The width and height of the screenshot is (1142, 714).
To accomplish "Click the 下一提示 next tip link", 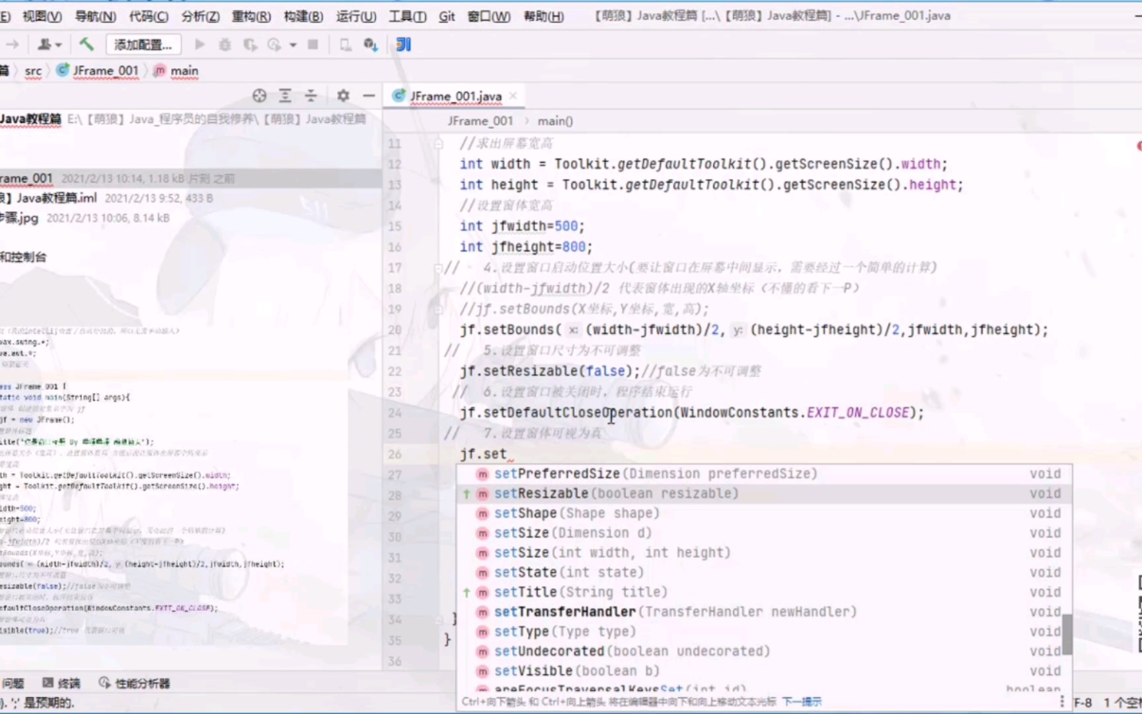I will [802, 702].
